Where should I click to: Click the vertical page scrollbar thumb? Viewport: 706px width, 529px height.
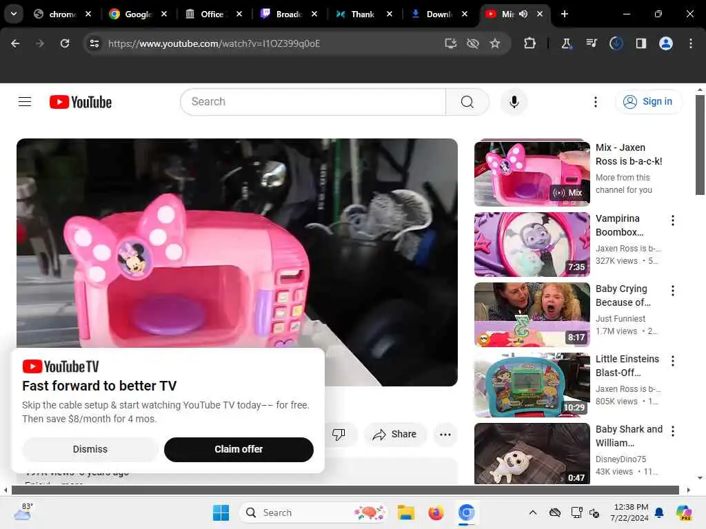tap(700, 145)
